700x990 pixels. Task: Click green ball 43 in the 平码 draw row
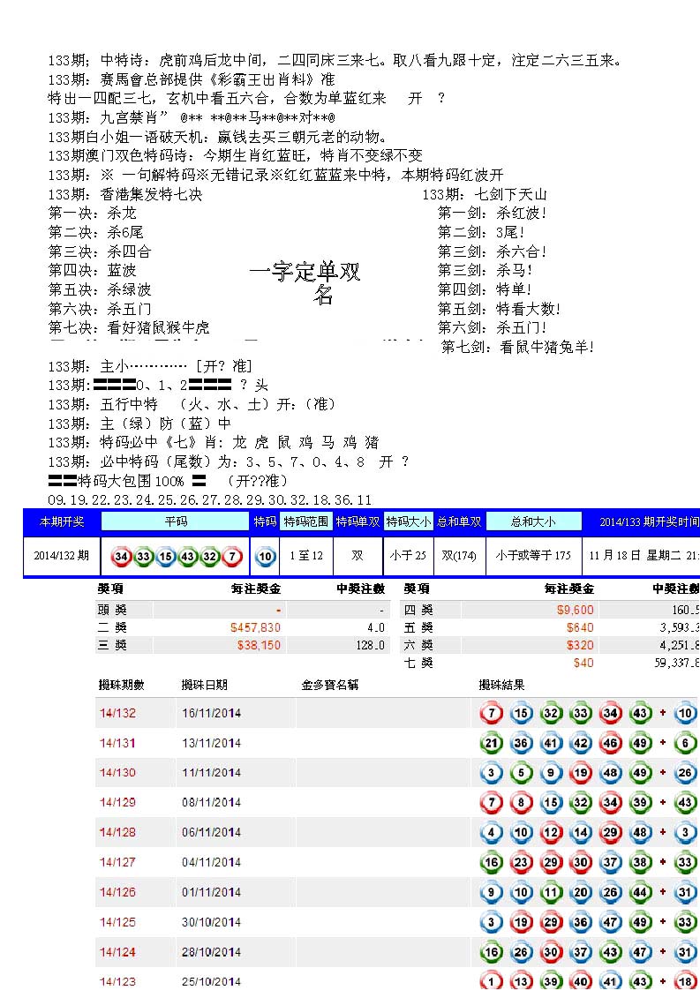click(x=188, y=556)
